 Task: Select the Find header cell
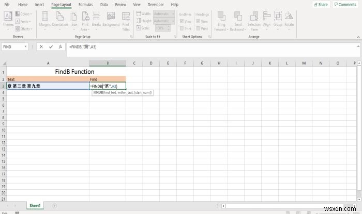108,79
